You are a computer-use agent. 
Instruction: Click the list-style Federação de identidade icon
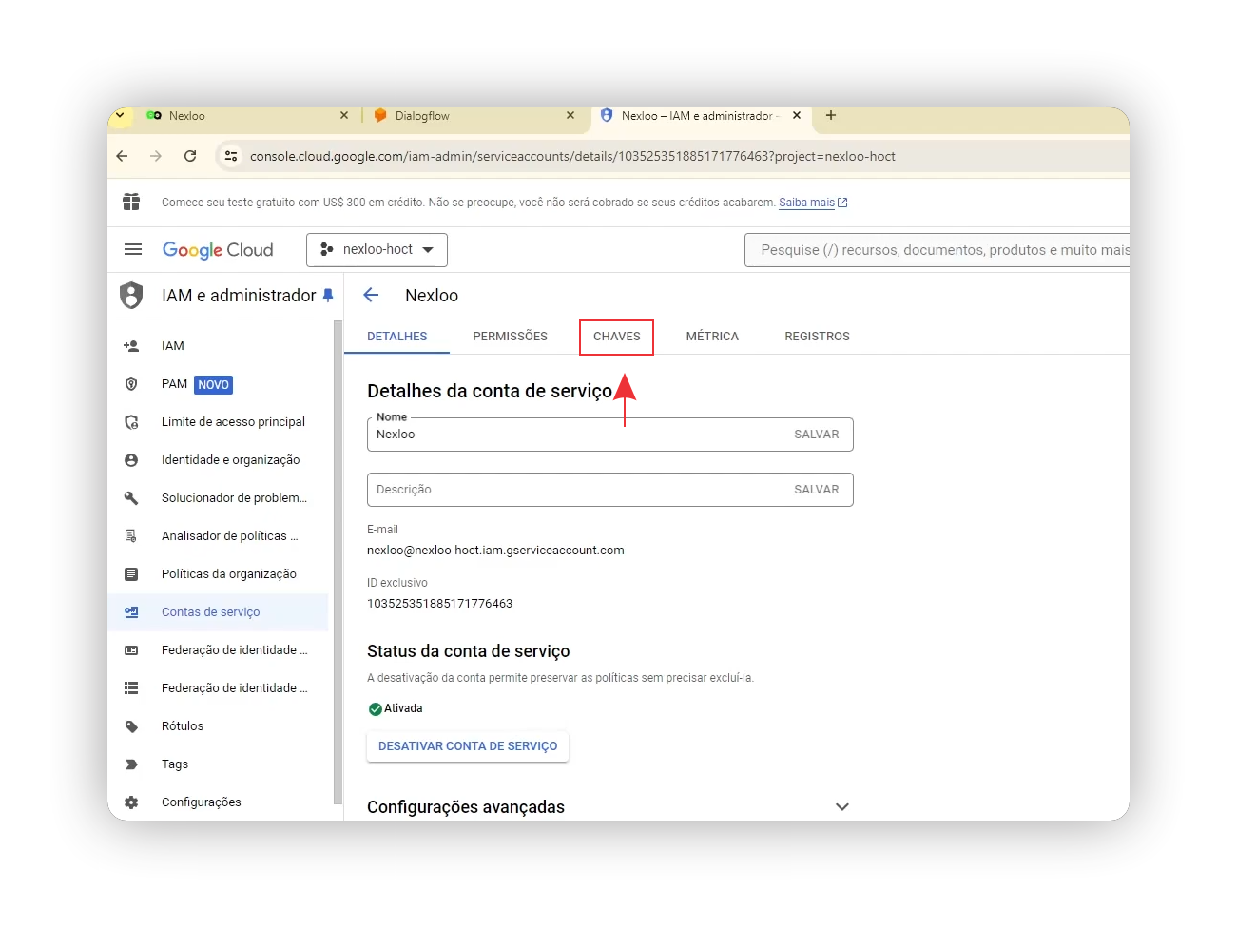[x=131, y=688]
